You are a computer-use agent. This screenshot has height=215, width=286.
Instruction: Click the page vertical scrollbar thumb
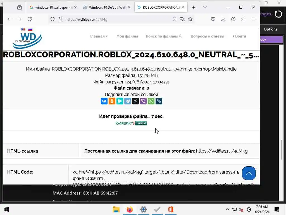[x=259, y=56]
